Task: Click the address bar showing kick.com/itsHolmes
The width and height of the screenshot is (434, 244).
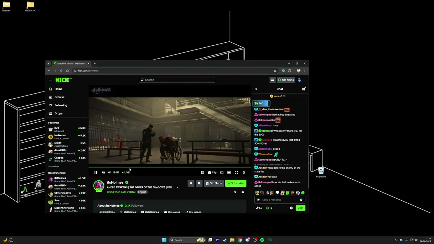Action: pyautogui.click(x=172, y=71)
